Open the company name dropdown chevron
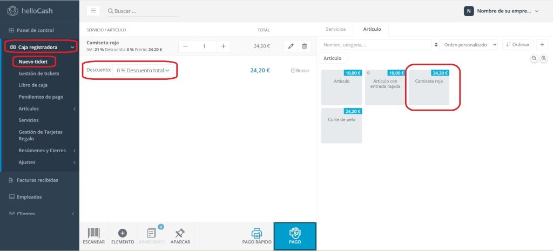The height and width of the screenshot is (251, 553). (x=537, y=11)
